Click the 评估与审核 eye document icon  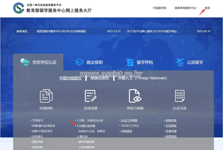pos(135,96)
